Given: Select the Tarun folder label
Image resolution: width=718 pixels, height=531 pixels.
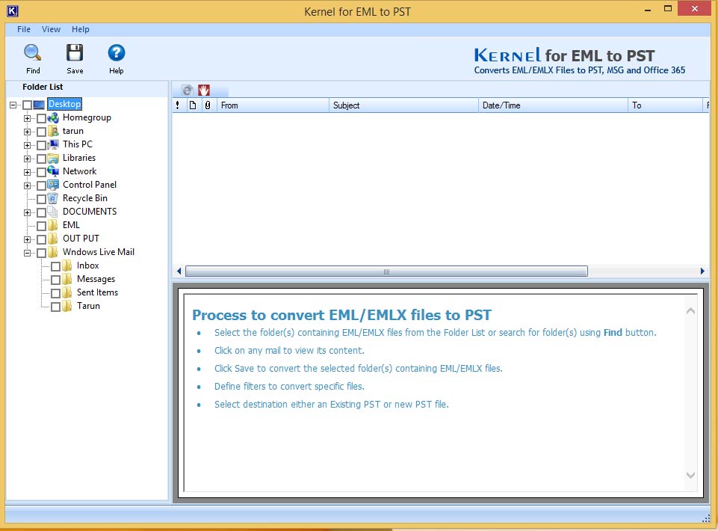Looking at the screenshot, I should coord(88,306).
